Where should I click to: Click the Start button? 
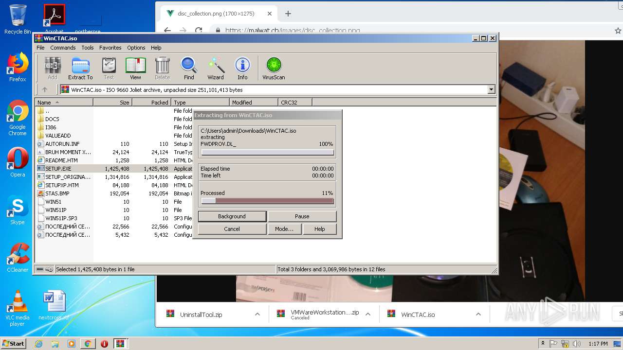click(x=13, y=344)
